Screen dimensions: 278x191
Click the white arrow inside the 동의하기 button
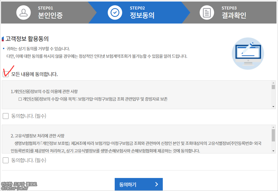[x=157, y=184]
